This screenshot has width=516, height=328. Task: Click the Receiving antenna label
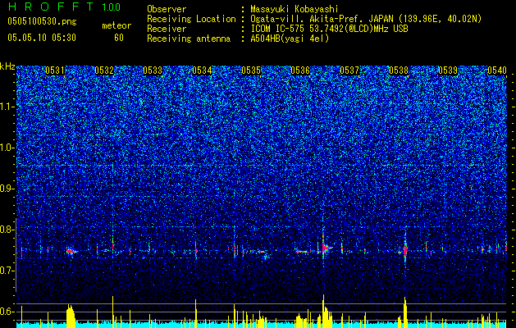tap(189, 39)
